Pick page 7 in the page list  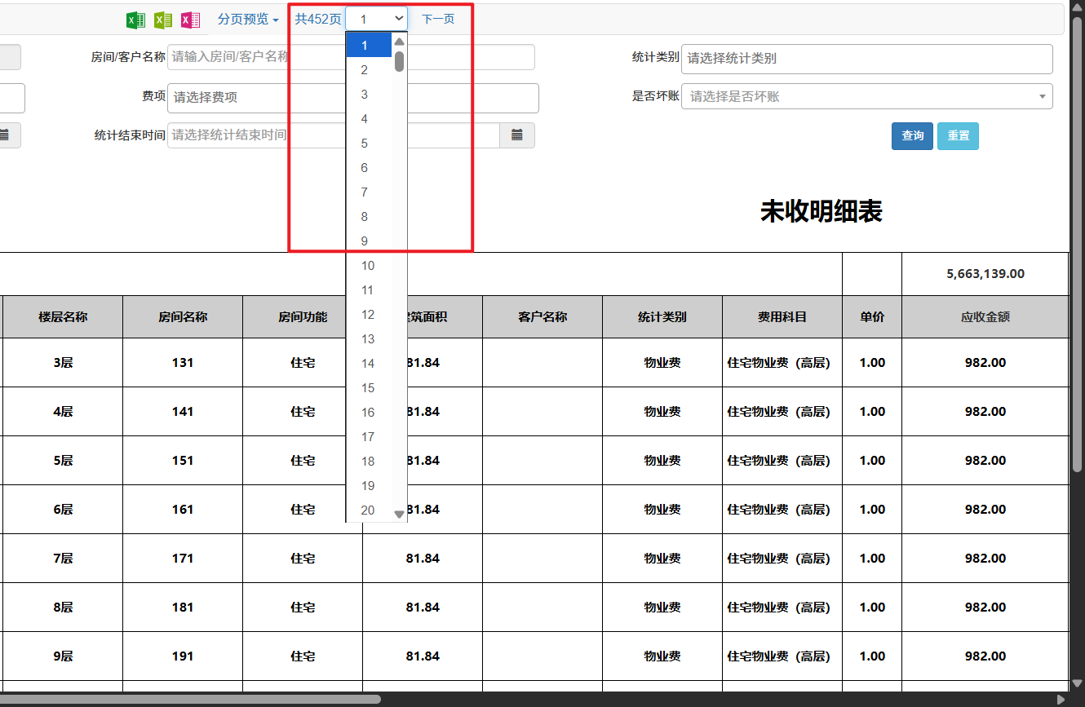pos(370,192)
